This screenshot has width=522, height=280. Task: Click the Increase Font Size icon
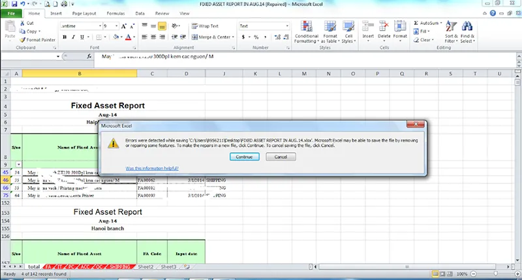click(124, 26)
